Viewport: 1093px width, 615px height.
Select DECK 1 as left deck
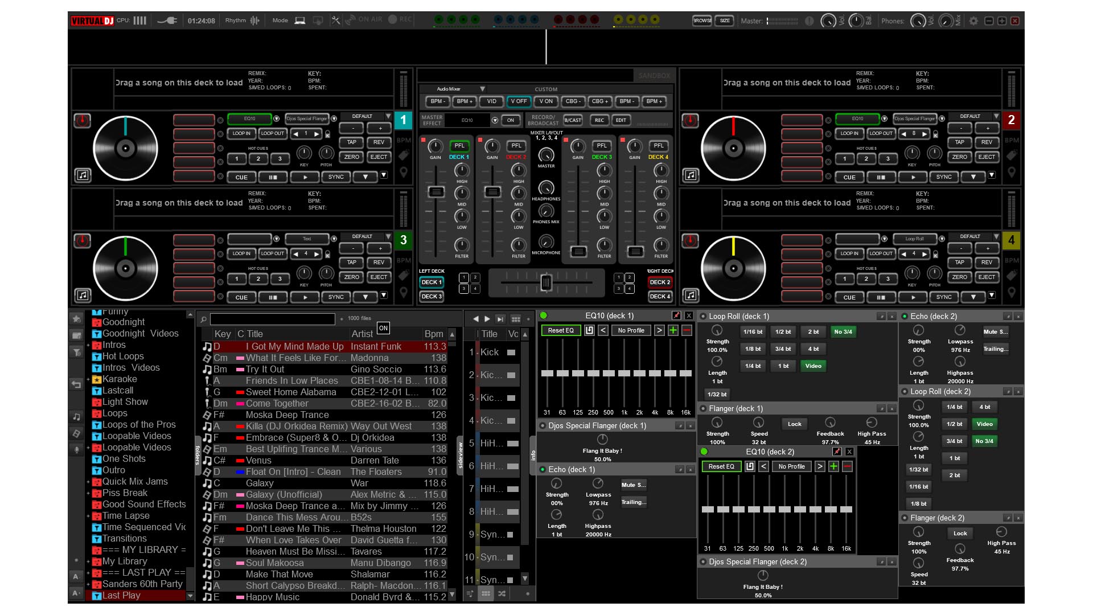tap(432, 282)
